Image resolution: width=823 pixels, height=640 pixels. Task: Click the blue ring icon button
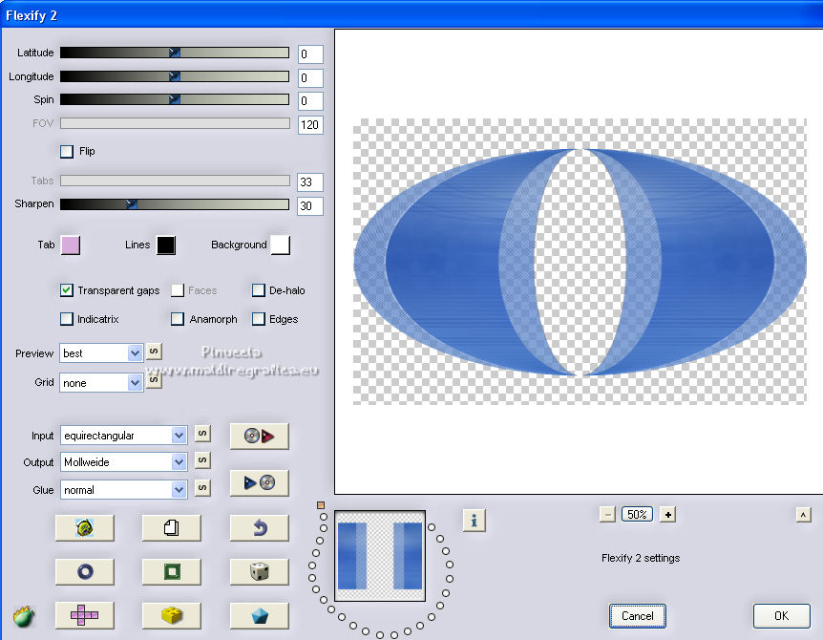[x=85, y=572]
